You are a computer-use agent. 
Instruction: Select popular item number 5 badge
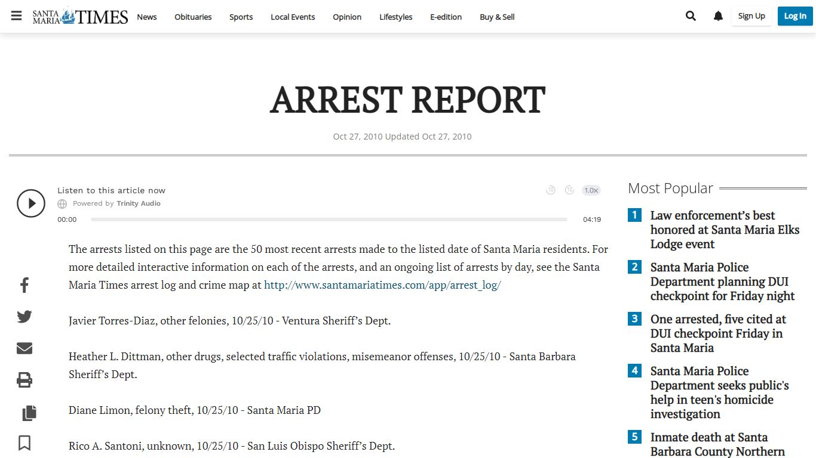634,437
